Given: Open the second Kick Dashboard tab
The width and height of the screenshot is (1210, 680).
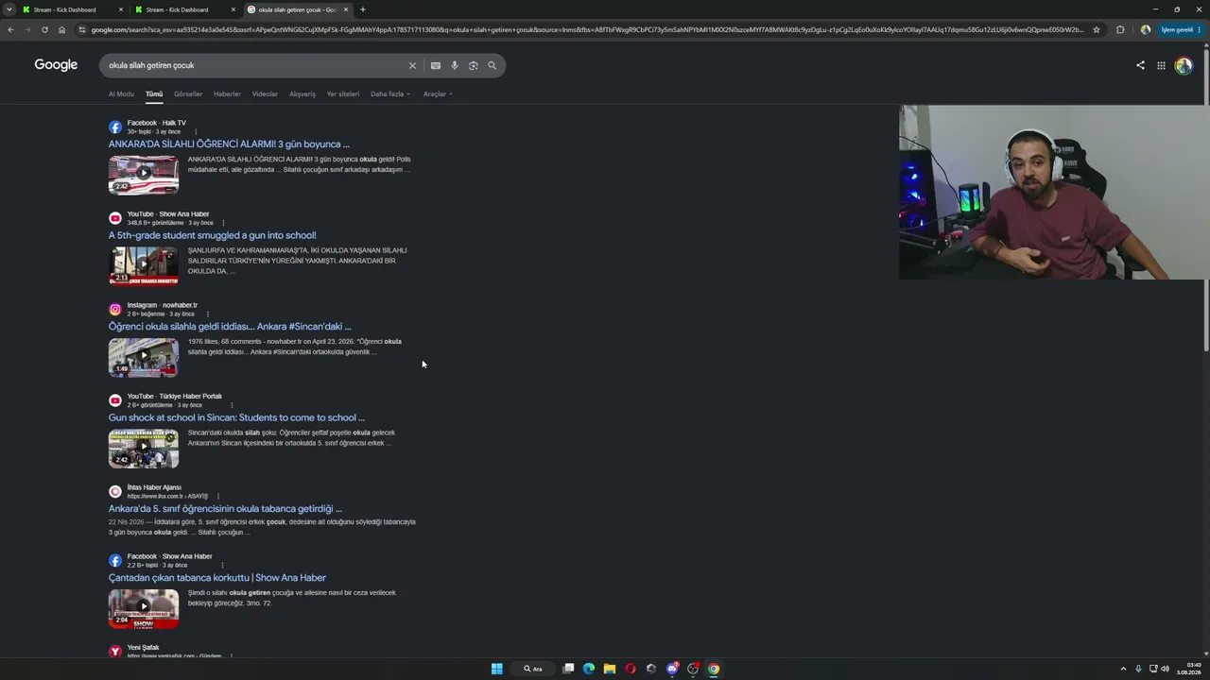Looking at the screenshot, I should 185,9.
